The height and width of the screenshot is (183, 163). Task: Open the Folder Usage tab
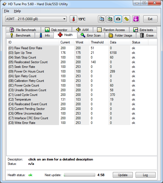pos(120,35)
